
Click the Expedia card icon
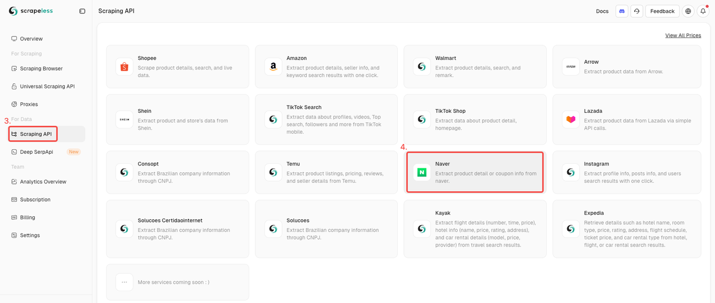point(571,229)
